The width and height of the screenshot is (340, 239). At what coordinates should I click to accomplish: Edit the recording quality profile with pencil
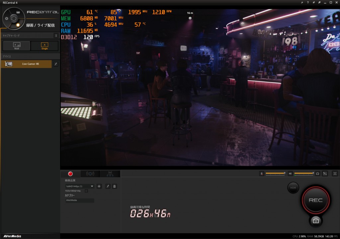point(108,186)
